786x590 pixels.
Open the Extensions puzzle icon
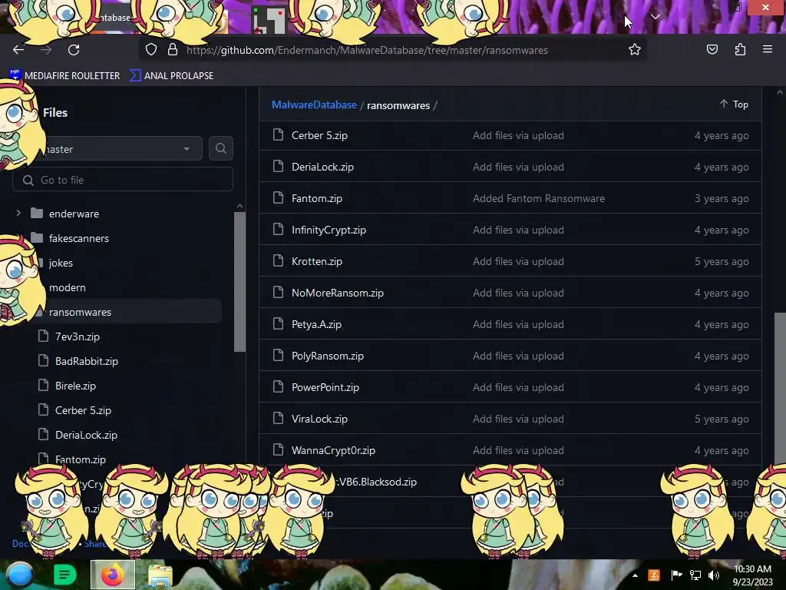tap(740, 50)
